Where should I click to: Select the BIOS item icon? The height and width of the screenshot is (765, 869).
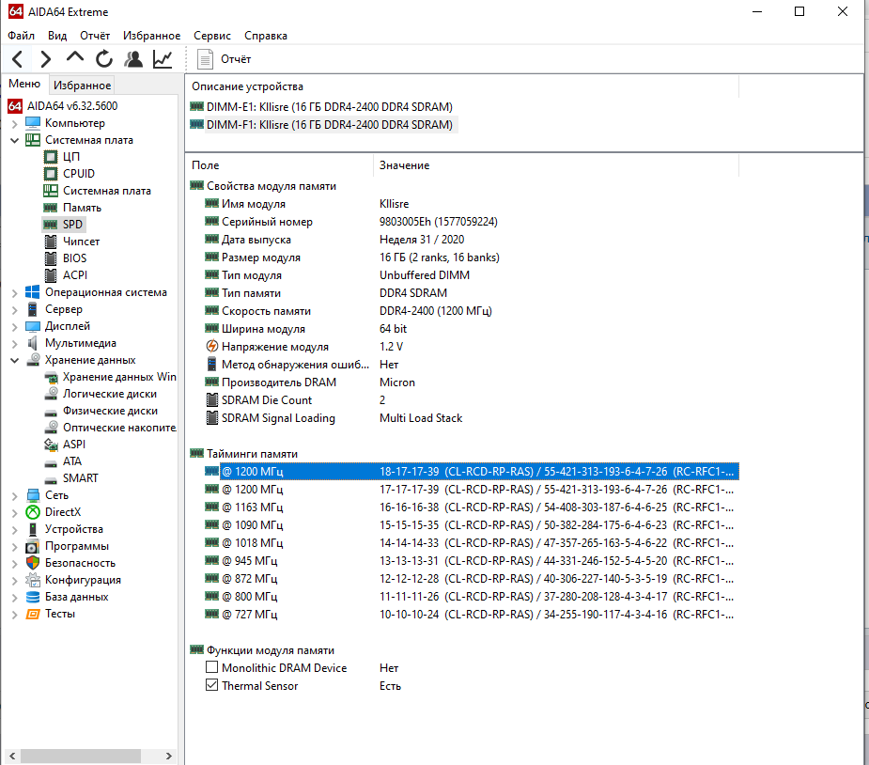coord(51,258)
